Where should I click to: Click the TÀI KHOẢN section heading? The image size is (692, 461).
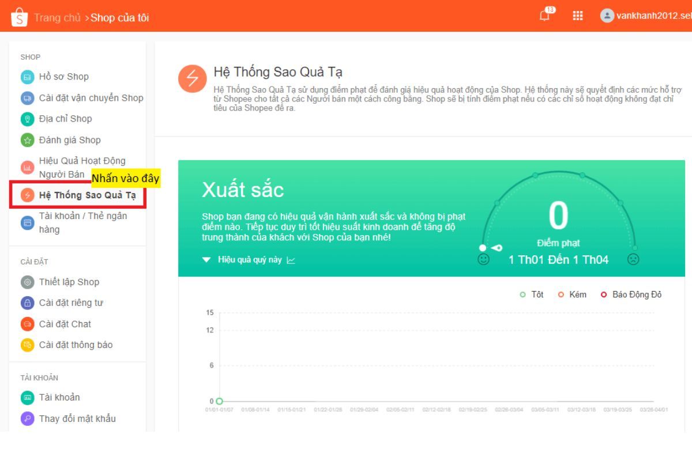click(39, 378)
